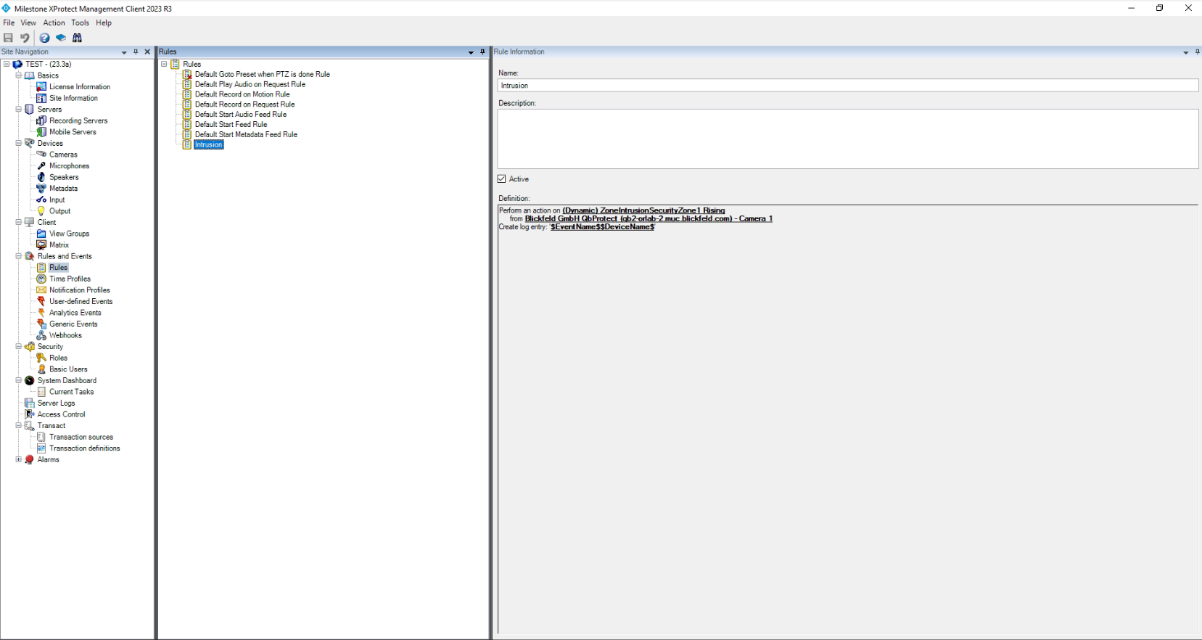Open the Rules panel dropdown arrow
This screenshot has width=1202, height=640.
pos(471,52)
